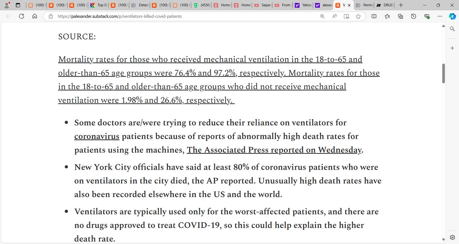Open the sidebar search icon
The width and height of the screenshot is (459, 244).
(x=452, y=29)
